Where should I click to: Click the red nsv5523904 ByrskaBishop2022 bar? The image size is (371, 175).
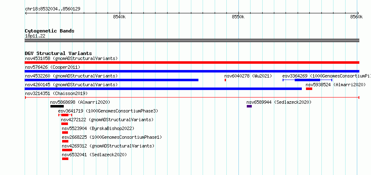[x=65, y=132]
